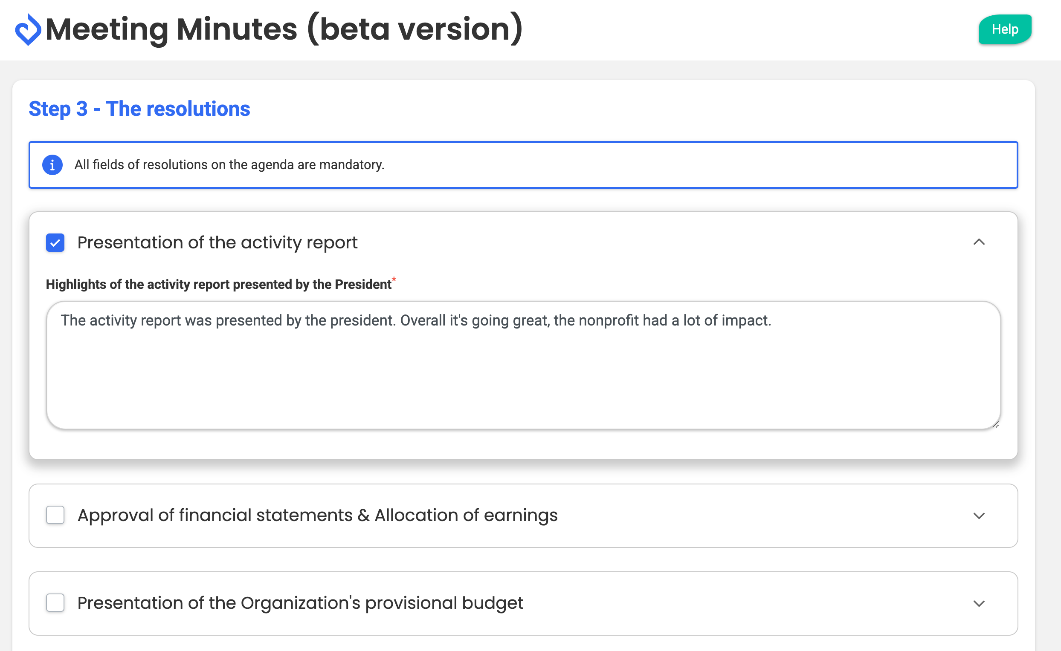This screenshot has height=651, width=1061.
Task: Select Approval of financial statements & Allocation title
Action: (x=317, y=516)
